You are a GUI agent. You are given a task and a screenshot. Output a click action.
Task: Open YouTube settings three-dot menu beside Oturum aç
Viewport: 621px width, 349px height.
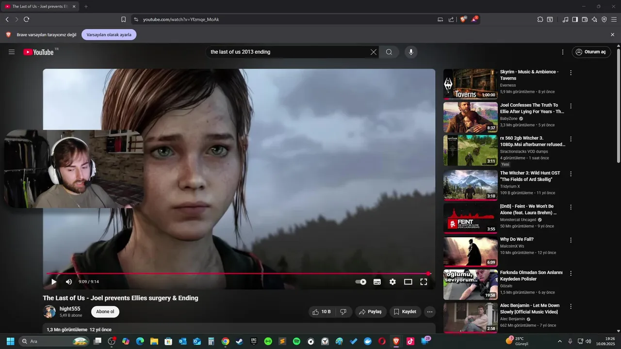coord(563,52)
